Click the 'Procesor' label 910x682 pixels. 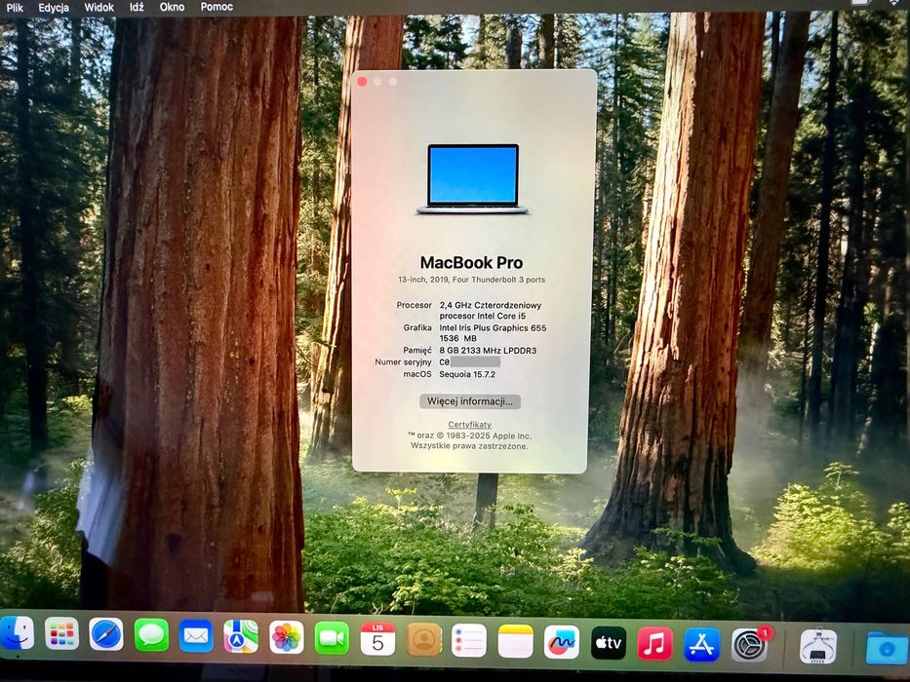click(414, 305)
